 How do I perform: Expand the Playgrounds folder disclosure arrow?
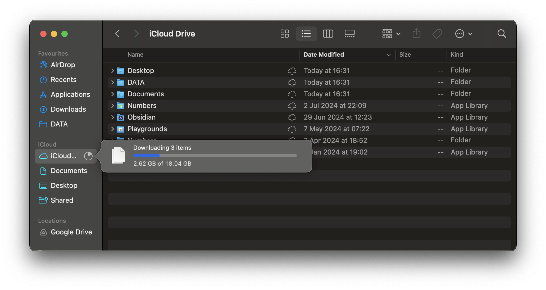(112, 129)
